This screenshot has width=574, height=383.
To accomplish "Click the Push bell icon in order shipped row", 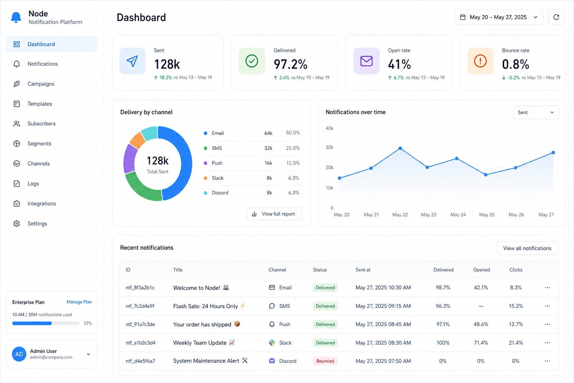I will [272, 324].
